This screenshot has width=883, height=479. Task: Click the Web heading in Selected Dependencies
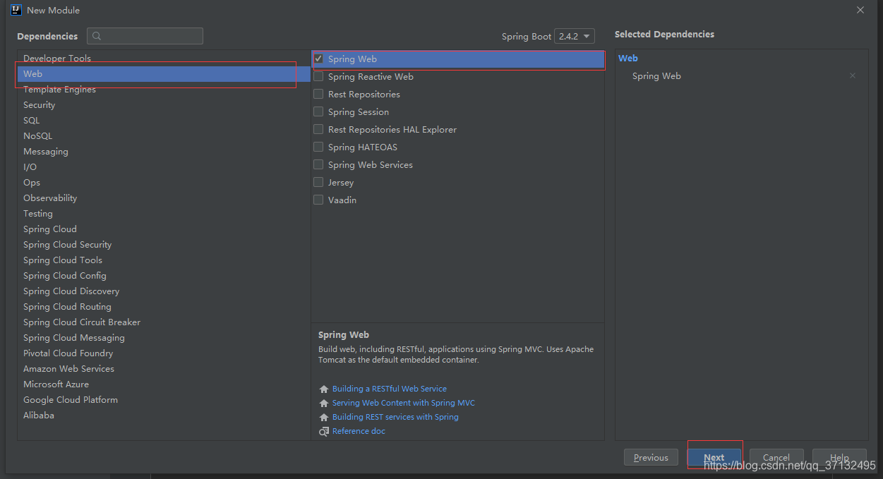[x=628, y=59]
